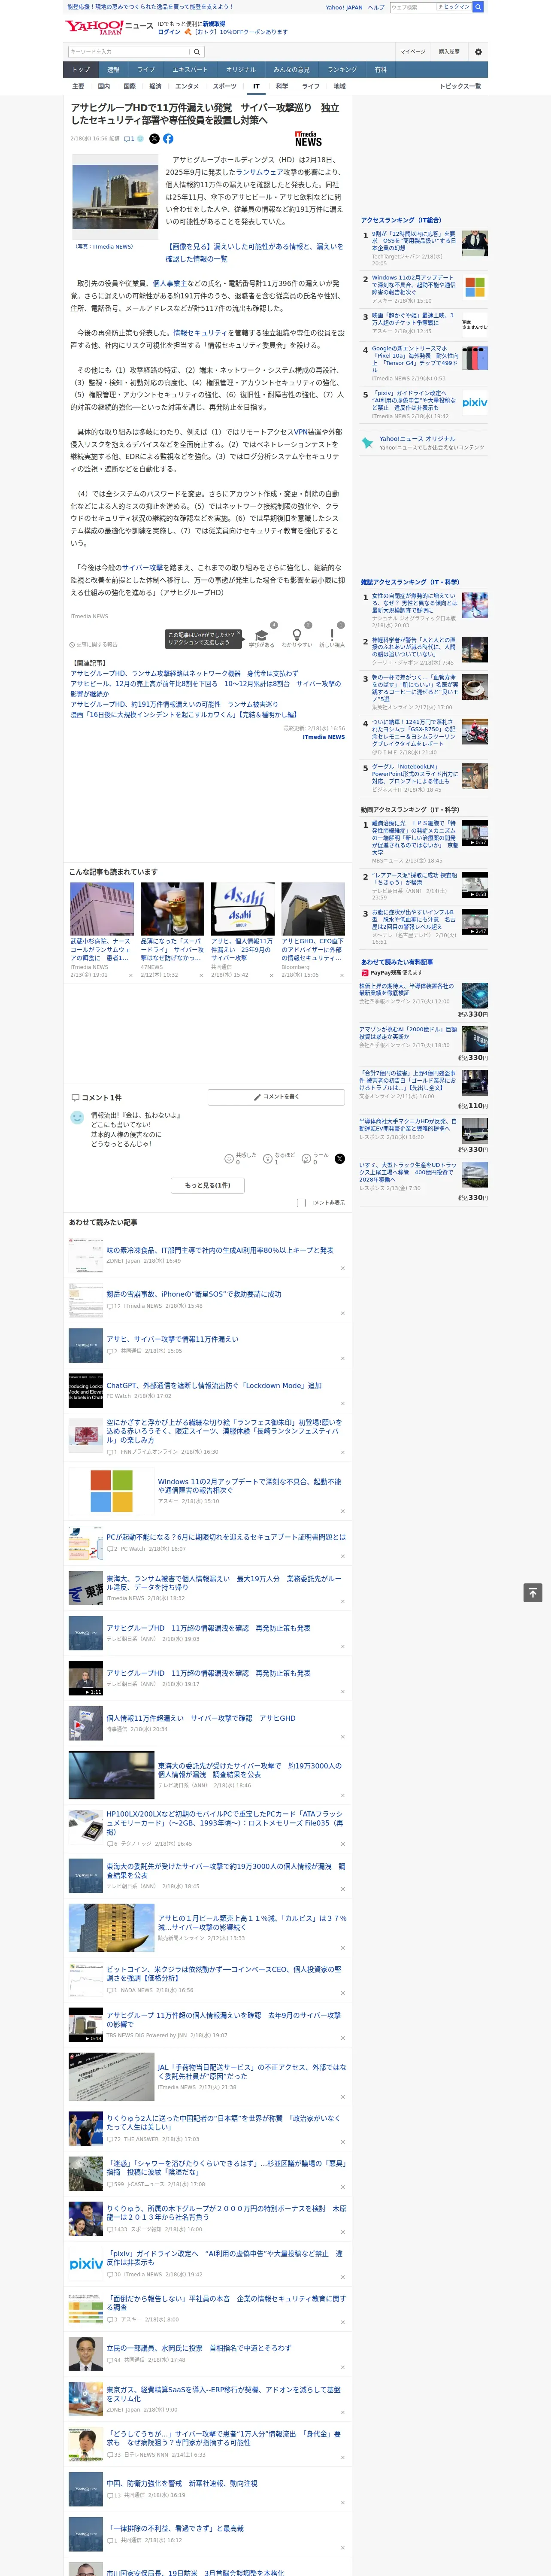Select the トップ navigation tab
This screenshot has width=551, height=2576.
click(x=81, y=70)
